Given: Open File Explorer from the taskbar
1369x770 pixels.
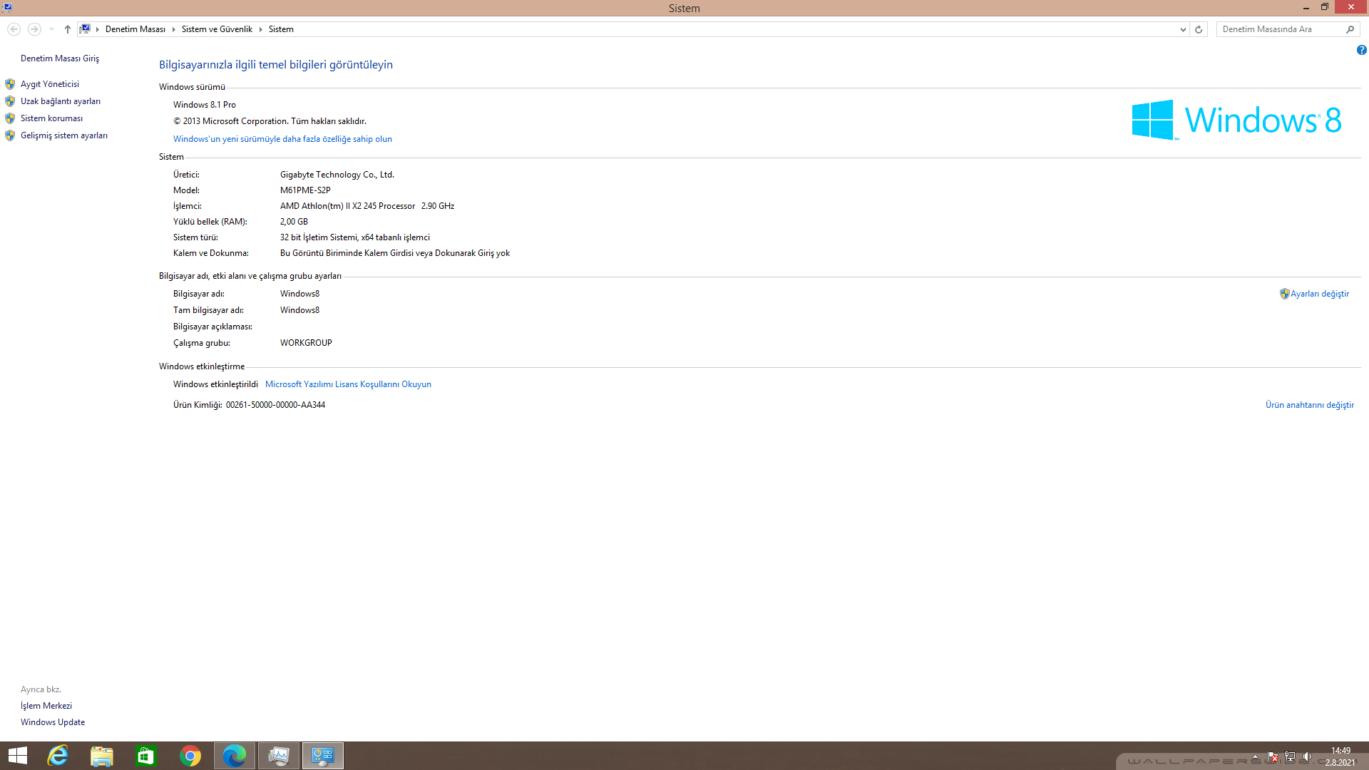Looking at the screenshot, I should click(x=102, y=756).
